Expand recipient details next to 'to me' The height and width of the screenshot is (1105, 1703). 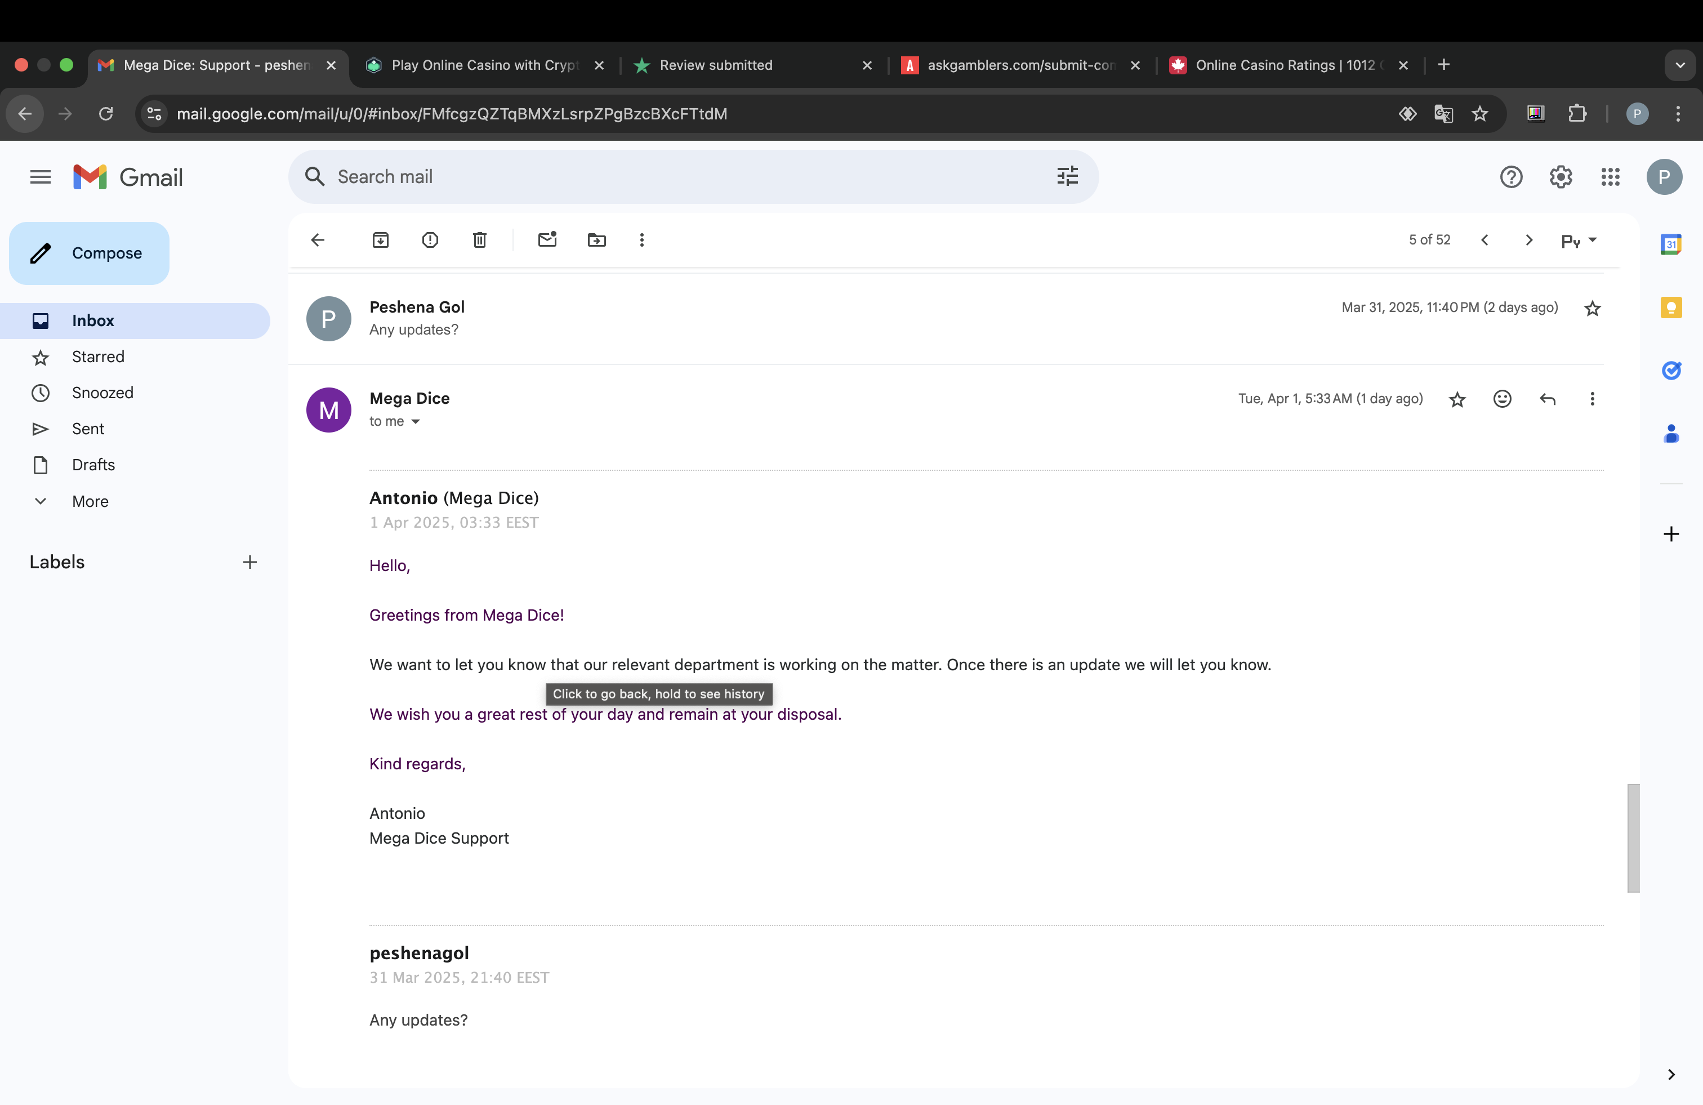click(x=416, y=421)
